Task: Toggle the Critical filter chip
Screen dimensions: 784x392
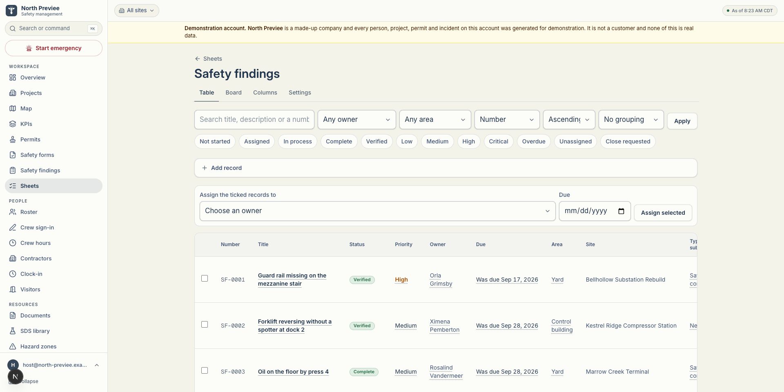Action: pos(499,141)
